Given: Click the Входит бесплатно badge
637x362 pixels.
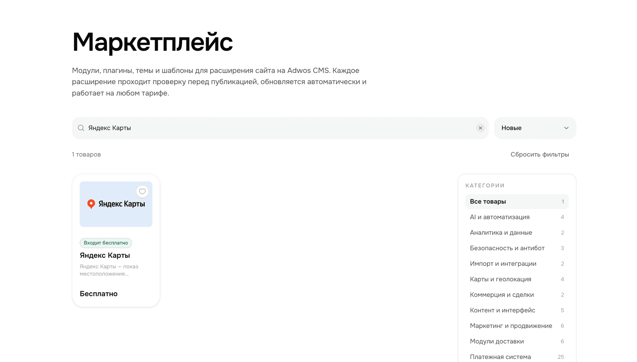Looking at the screenshot, I should click(x=106, y=243).
